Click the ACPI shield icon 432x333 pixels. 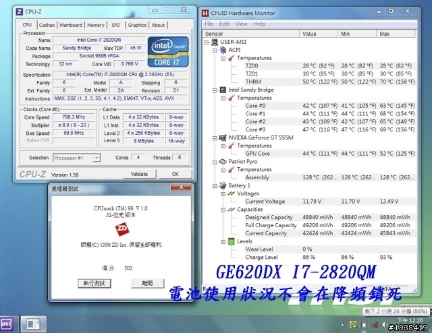(x=223, y=50)
